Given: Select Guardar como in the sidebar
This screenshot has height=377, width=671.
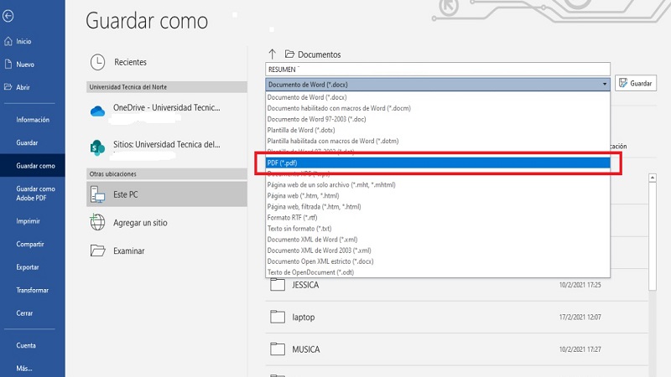Looking at the screenshot, I should coord(33,165).
